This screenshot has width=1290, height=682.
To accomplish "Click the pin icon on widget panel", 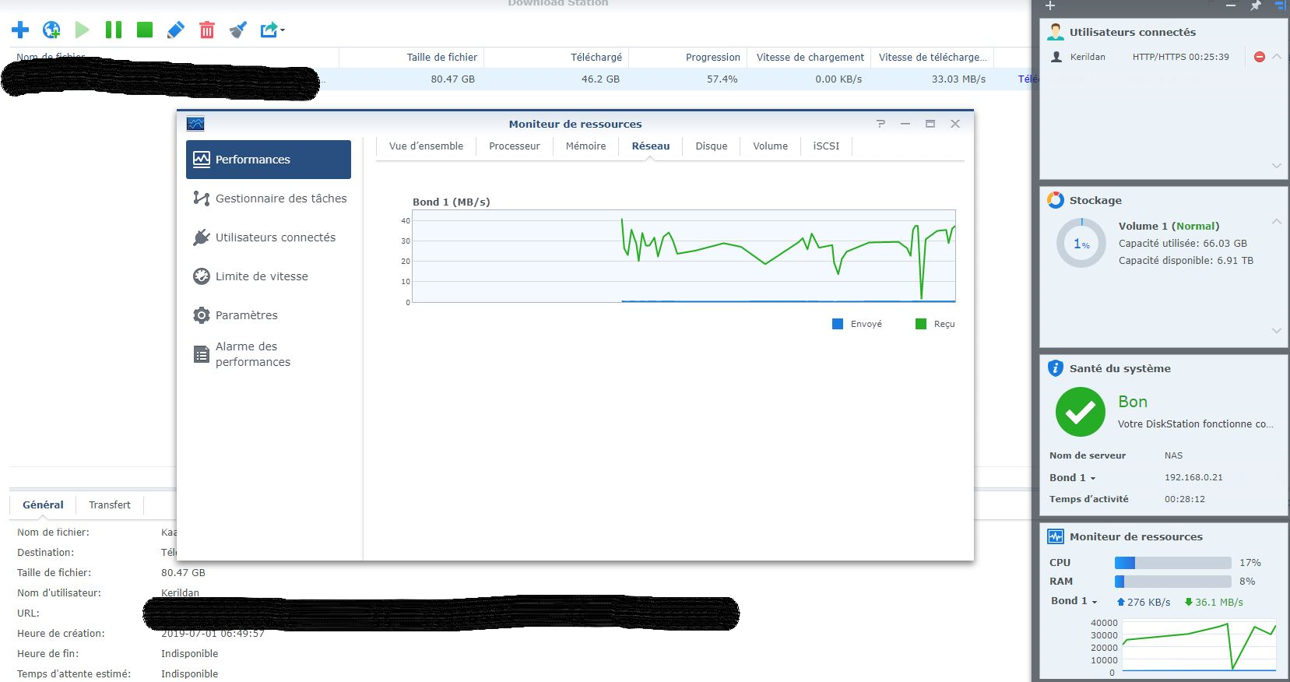I will coord(1255,6).
